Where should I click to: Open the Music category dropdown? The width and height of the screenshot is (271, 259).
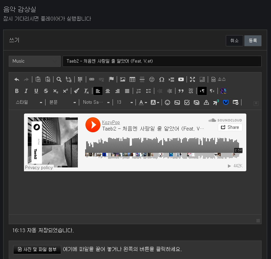(35, 61)
